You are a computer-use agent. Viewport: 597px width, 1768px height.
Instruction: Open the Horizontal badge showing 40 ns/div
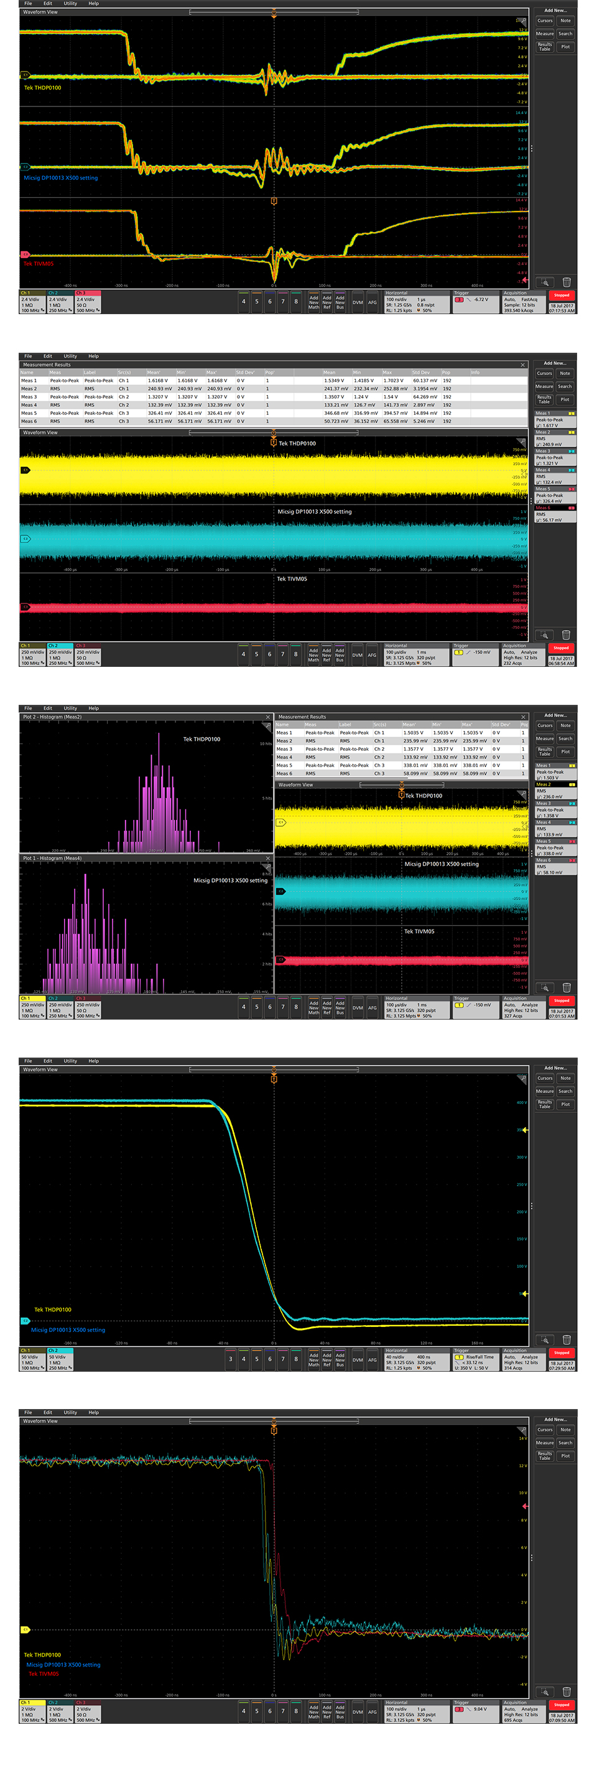(x=417, y=1358)
